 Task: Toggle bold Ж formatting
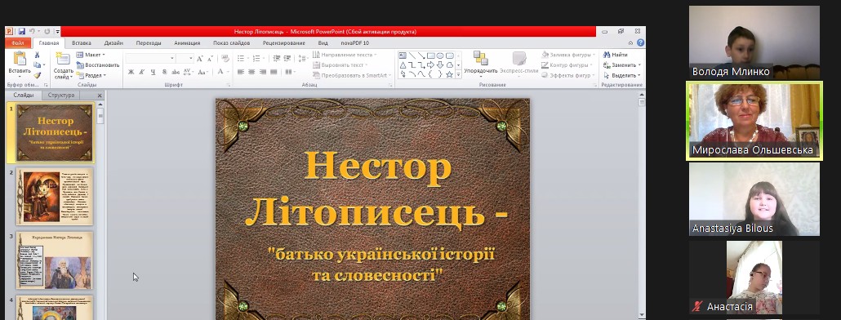[131, 72]
